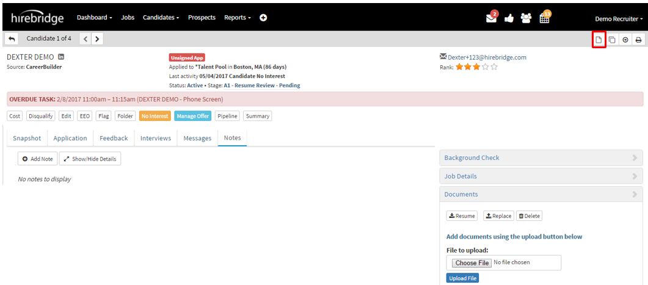Switch to the Feedback tab
The height and width of the screenshot is (285, 648).
tap(114, 139)
